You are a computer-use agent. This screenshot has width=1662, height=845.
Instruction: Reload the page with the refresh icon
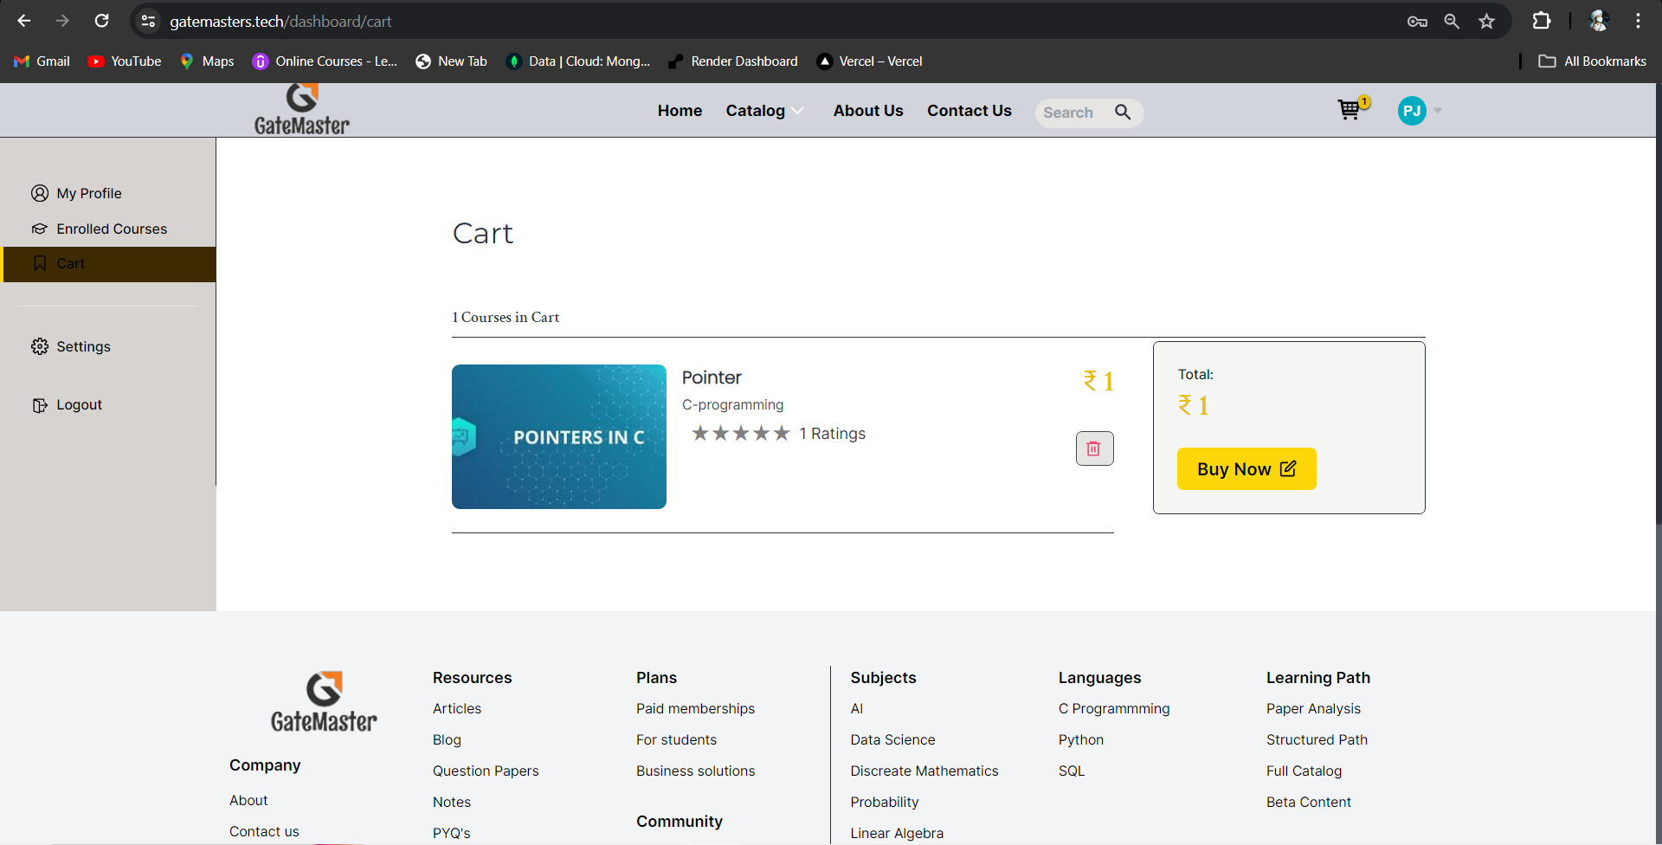[101, 21]
